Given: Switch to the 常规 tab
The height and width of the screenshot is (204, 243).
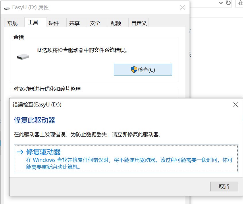Looking at the screenshot, I should click(12, 23).
